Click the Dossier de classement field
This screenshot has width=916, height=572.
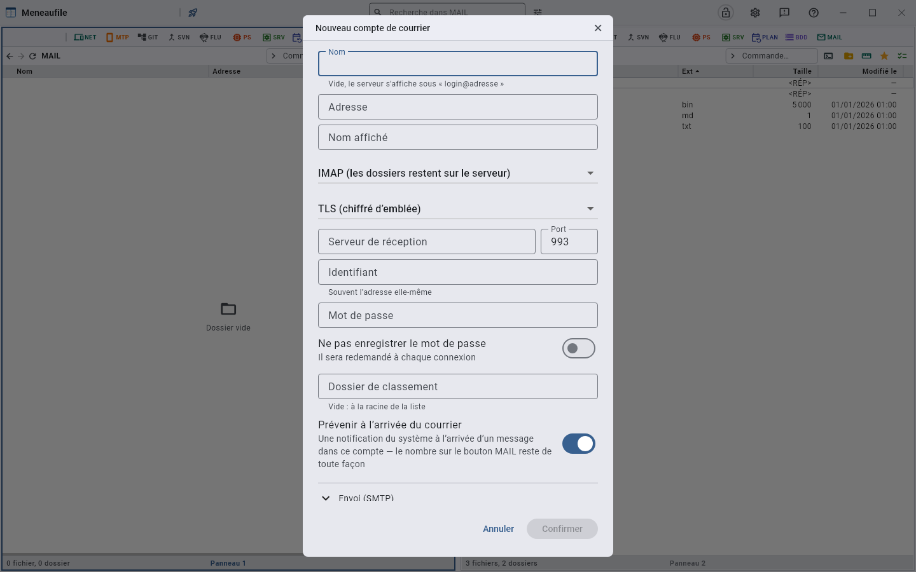458,386
